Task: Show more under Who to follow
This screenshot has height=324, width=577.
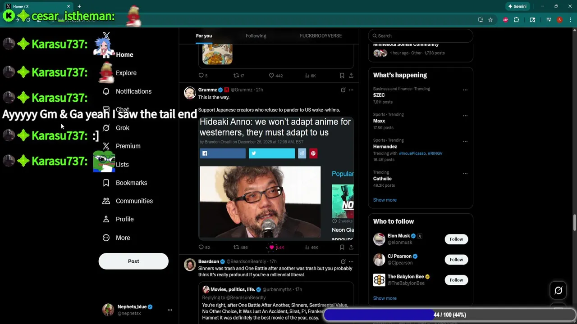Action: point(385,298)
